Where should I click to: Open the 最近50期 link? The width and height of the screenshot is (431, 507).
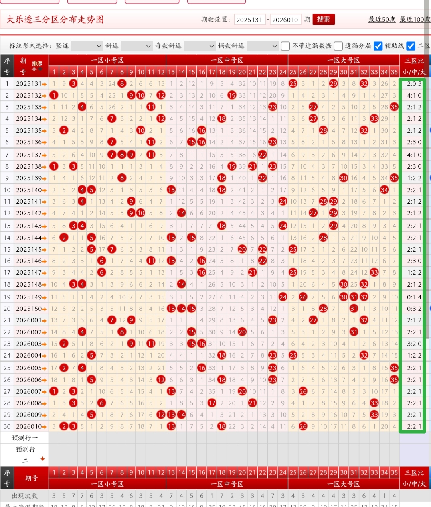click(382, 20)
